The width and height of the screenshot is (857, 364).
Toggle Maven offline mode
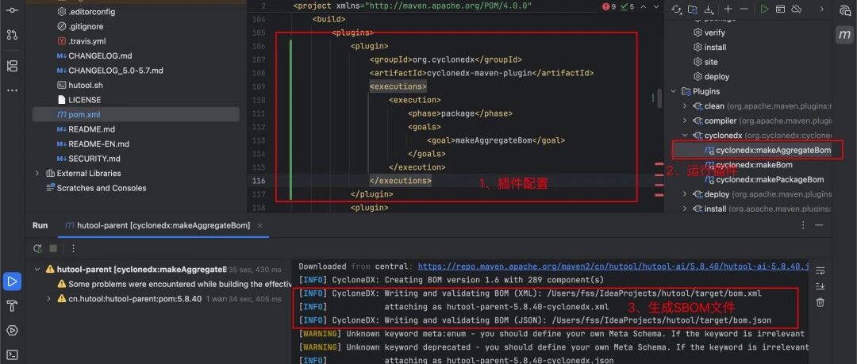(x=797, y=9)
